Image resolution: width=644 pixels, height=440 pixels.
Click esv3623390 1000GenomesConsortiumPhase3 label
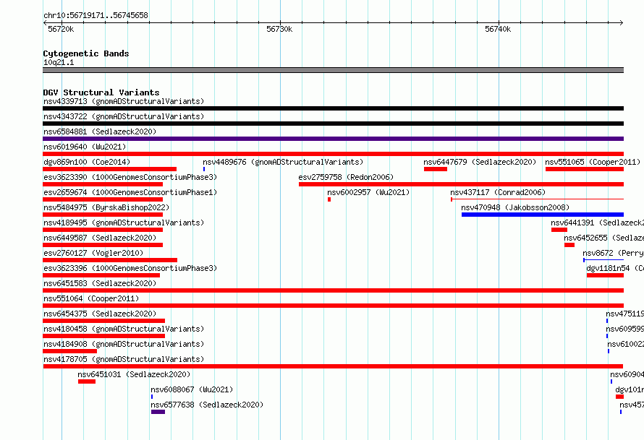[x=130, y=177]
